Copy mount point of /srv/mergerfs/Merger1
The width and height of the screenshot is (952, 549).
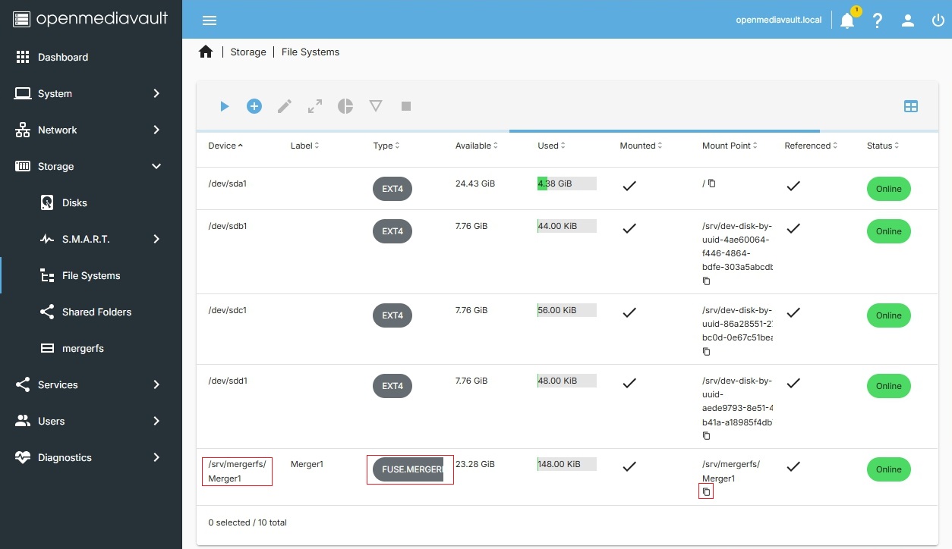(706, 492)
